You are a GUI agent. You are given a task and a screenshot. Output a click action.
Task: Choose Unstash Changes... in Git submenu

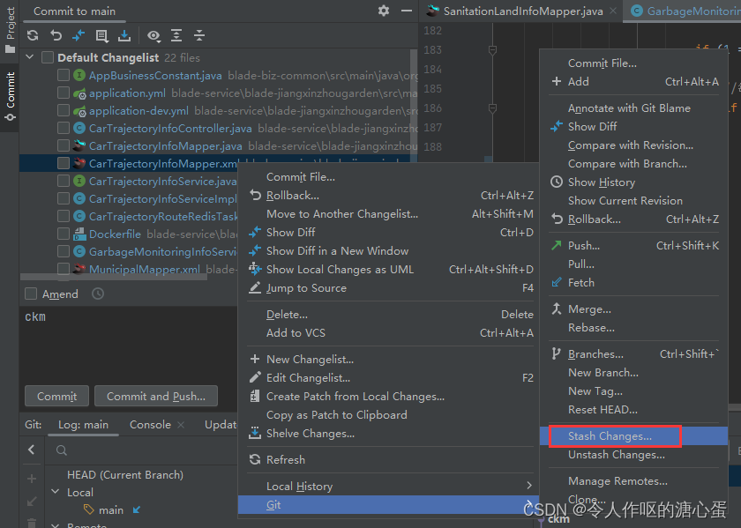point(633,455)
